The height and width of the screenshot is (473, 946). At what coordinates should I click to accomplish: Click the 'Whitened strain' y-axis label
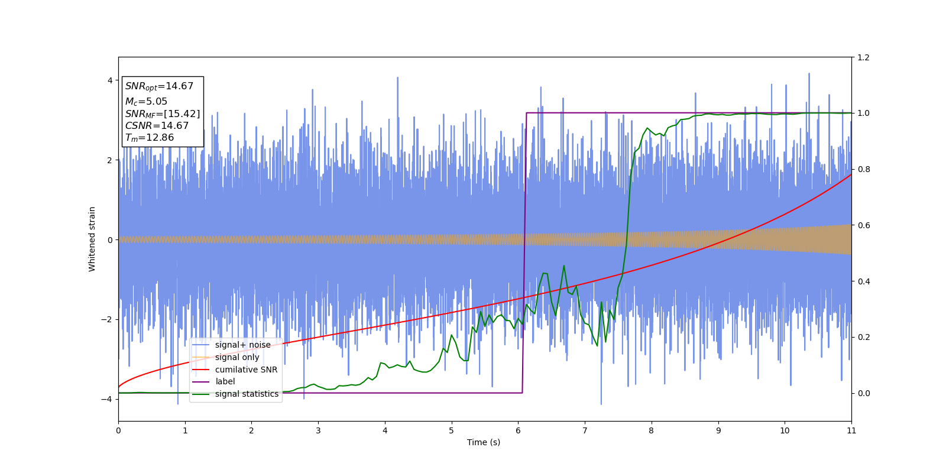tap(92, 239)
